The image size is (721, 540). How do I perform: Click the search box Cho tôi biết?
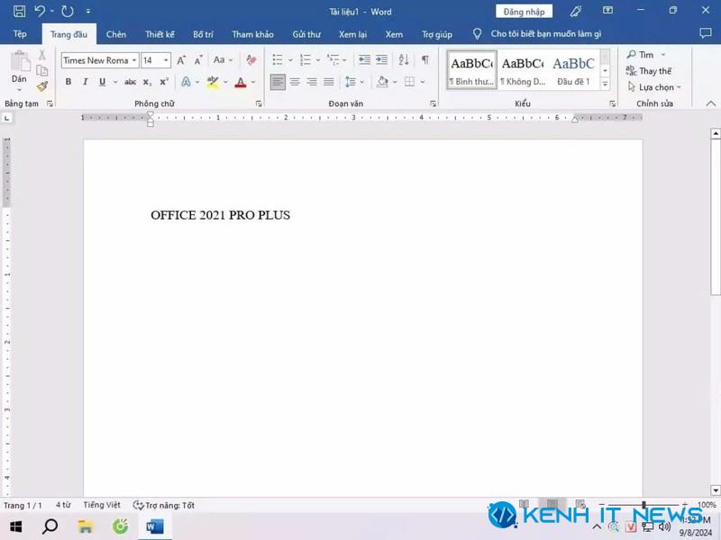[546, 34]
